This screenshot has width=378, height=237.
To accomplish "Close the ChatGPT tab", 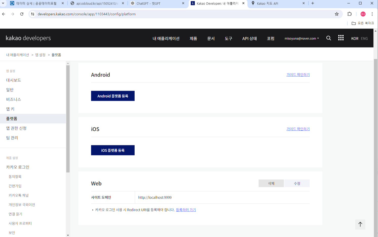I will tap(183, 3).
